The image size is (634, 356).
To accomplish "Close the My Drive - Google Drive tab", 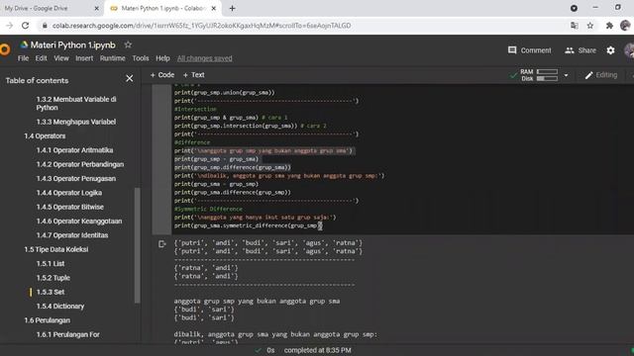I will click(x=97, y=8).
